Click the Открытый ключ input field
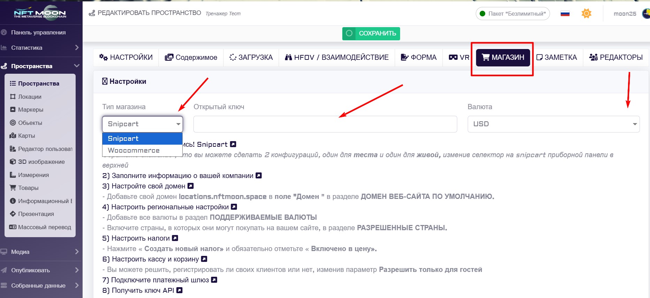 [x=325, y=124]
